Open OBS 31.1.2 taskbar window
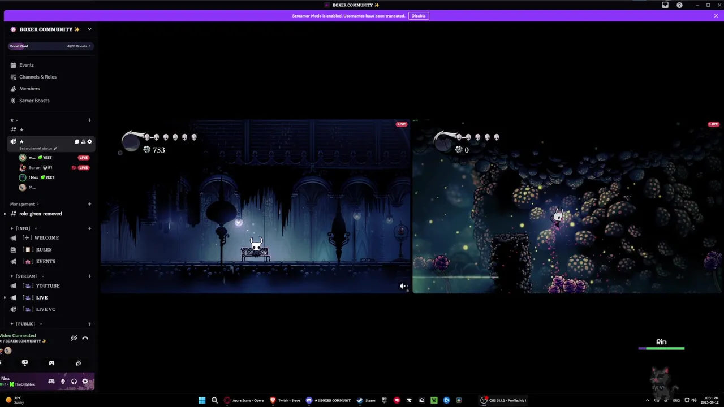 click(x=503, y=400)
